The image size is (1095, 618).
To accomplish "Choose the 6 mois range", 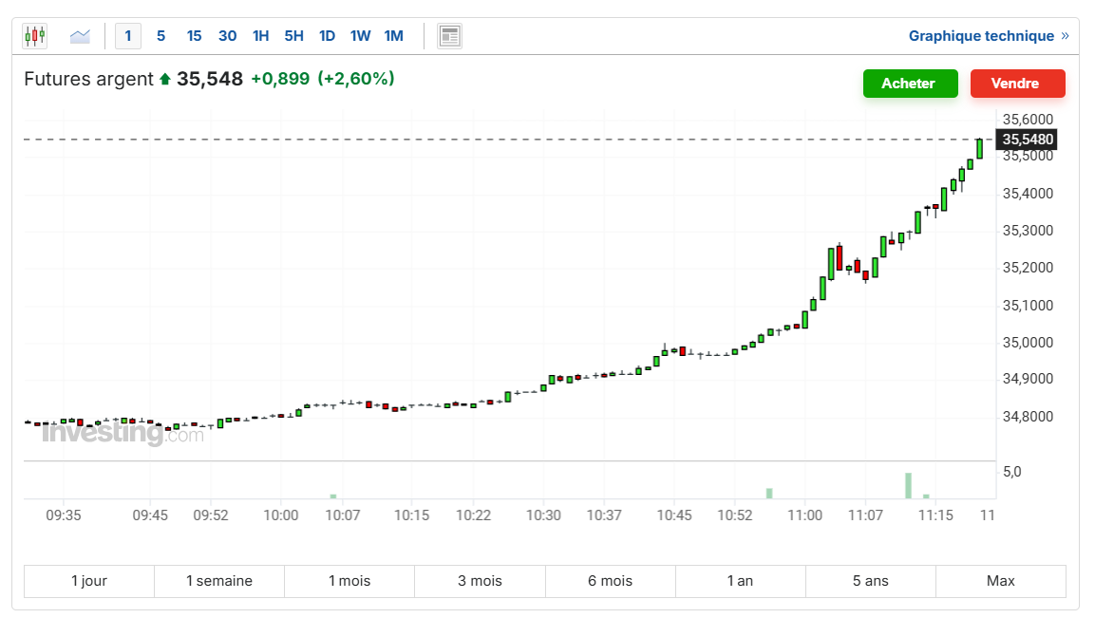I will [611, 581].
